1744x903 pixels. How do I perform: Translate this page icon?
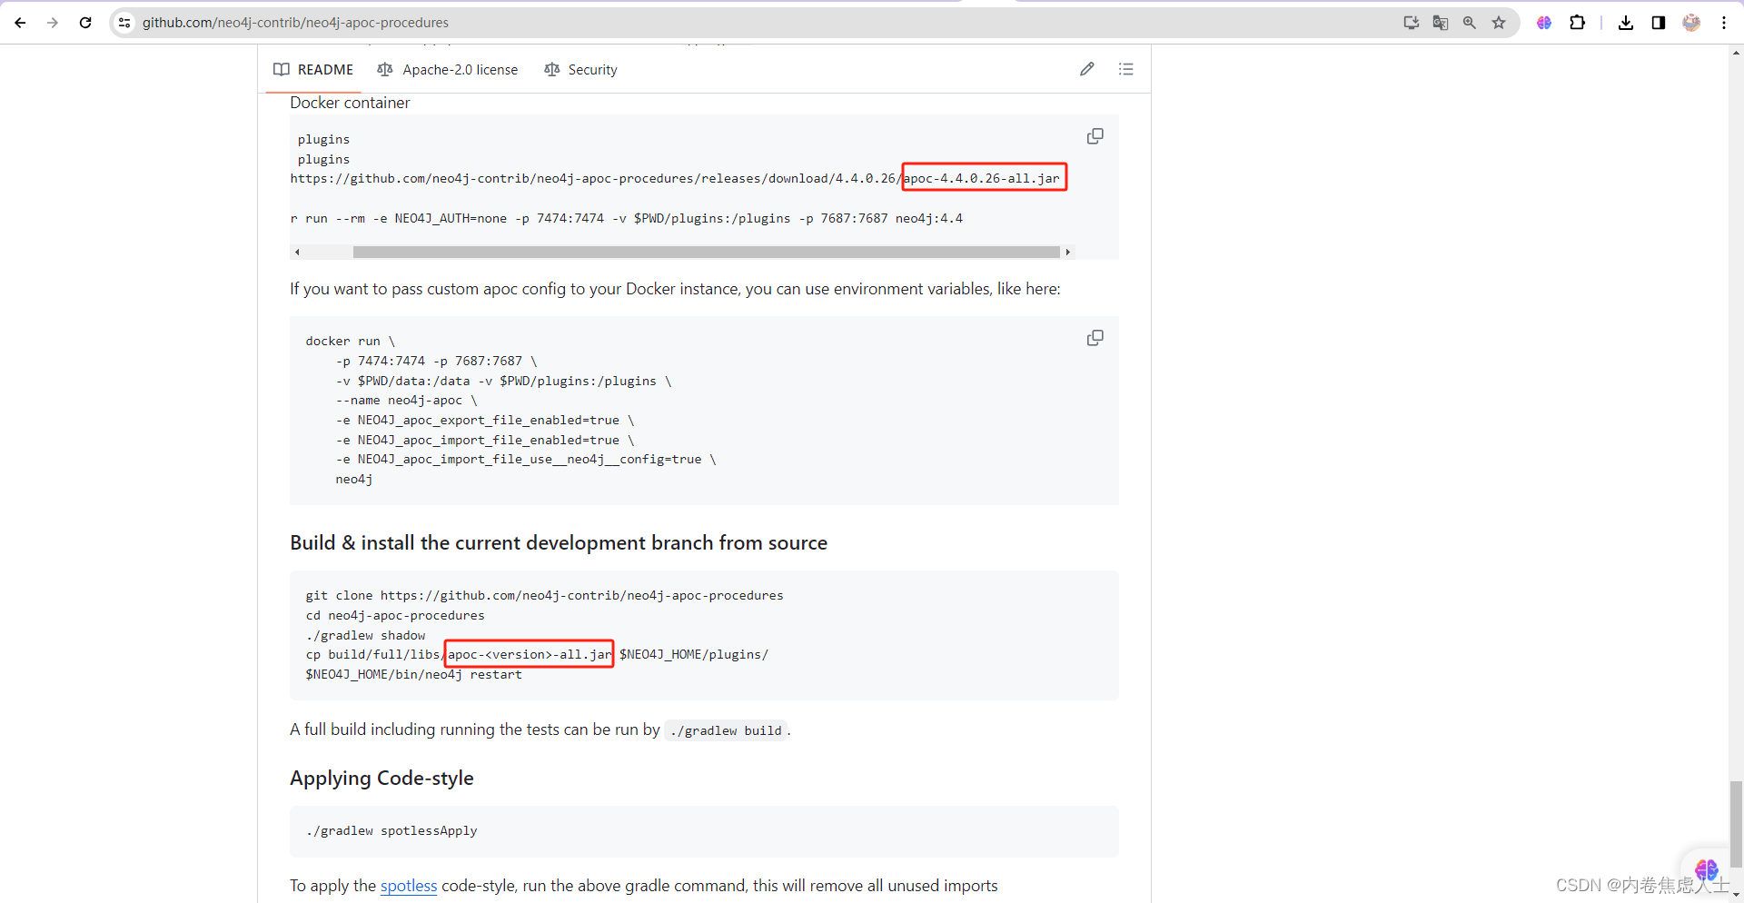click(x=1441, y=23)
